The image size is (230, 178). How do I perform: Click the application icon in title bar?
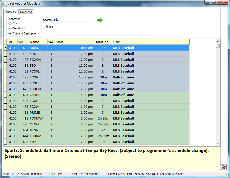4,4
